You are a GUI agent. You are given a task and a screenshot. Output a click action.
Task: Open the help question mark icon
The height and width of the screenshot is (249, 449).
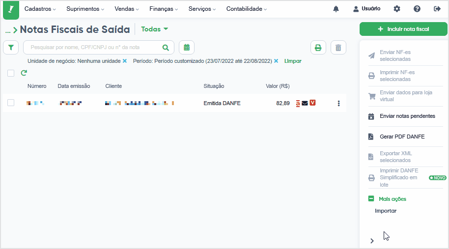click(x=417, y=9)
